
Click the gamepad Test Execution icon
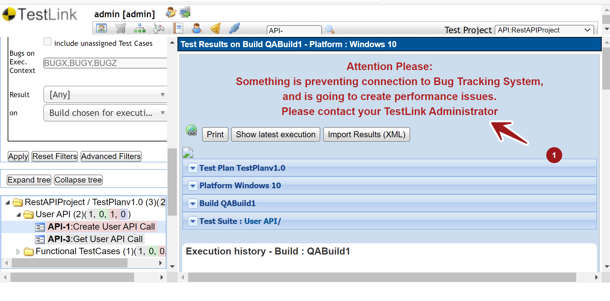(x=158, y=29)
